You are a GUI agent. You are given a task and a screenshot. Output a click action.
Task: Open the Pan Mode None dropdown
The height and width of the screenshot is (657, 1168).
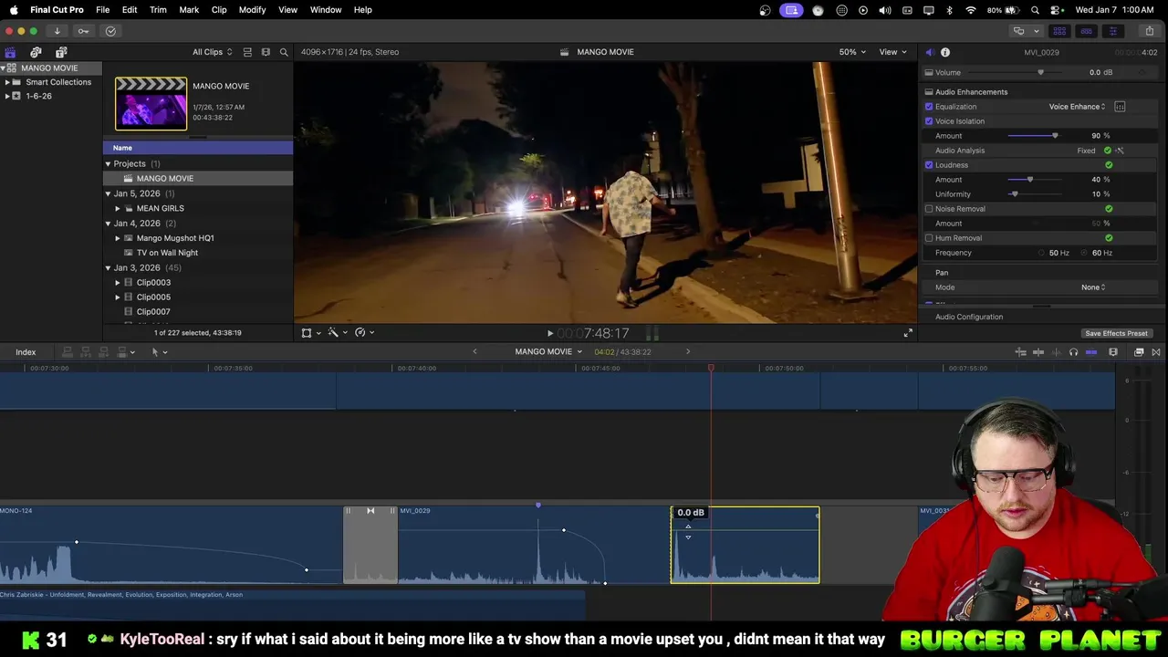pos(1093,287)
